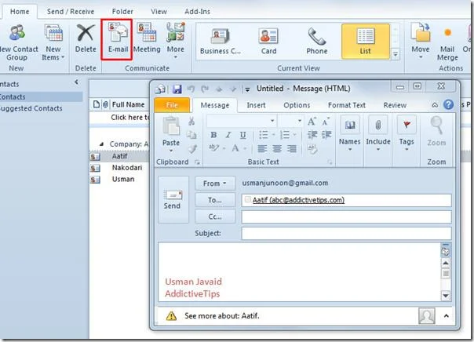Click Numbering list icon
The image size is (474, 342).
285,135
